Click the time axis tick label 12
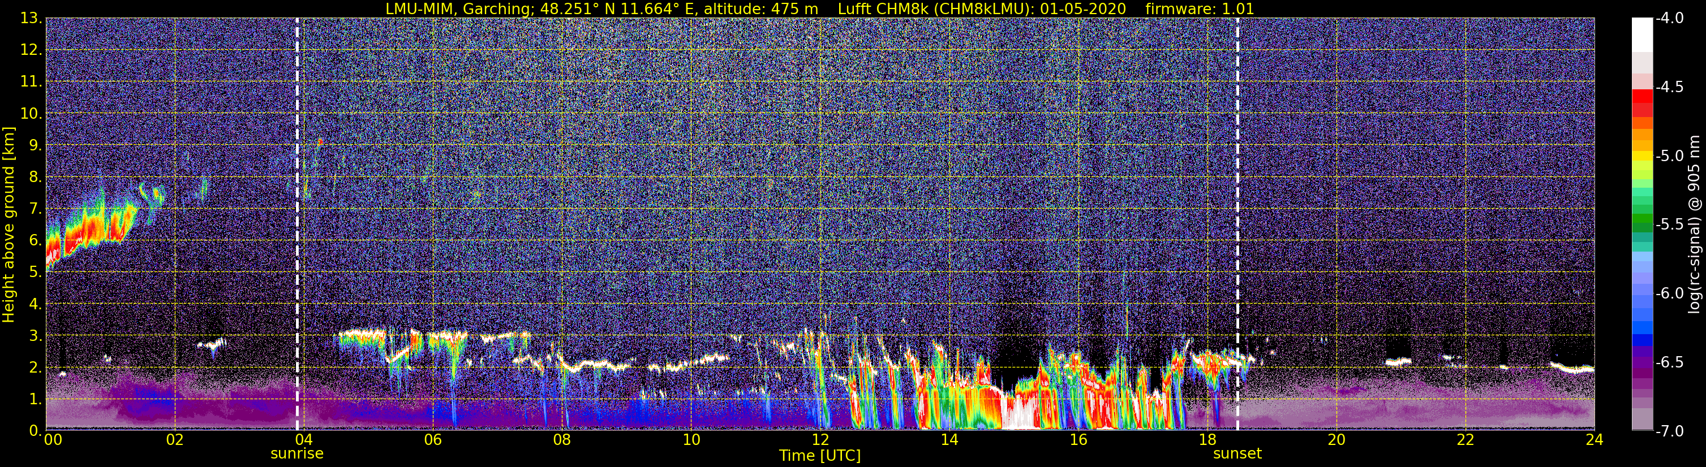Screen dimensions: 1706x467 point(820,440)
